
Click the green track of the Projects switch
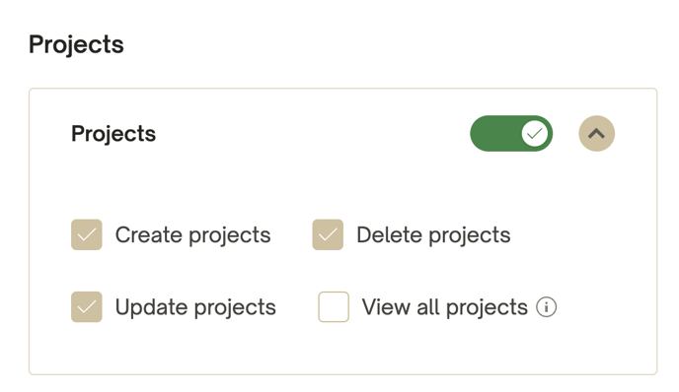(495, 134)
